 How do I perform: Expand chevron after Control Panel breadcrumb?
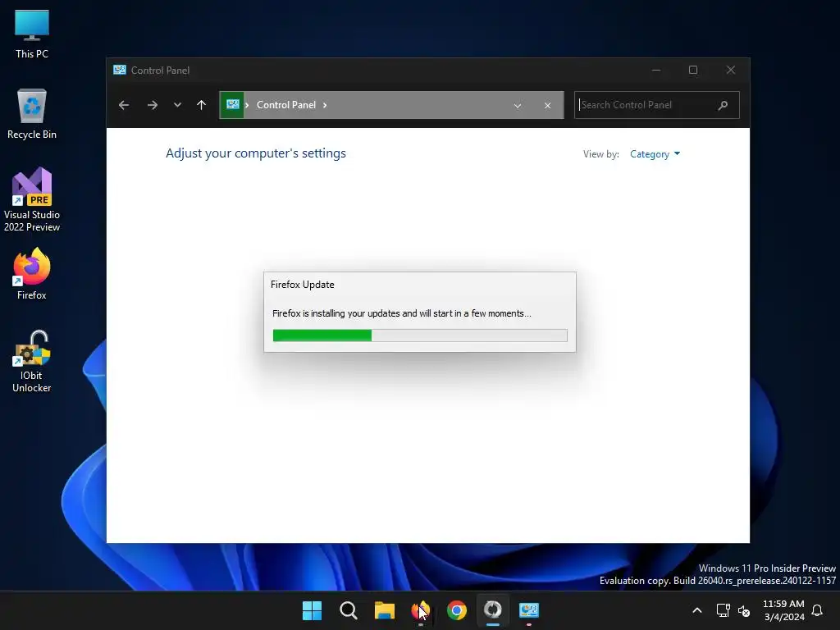(325, 105)
